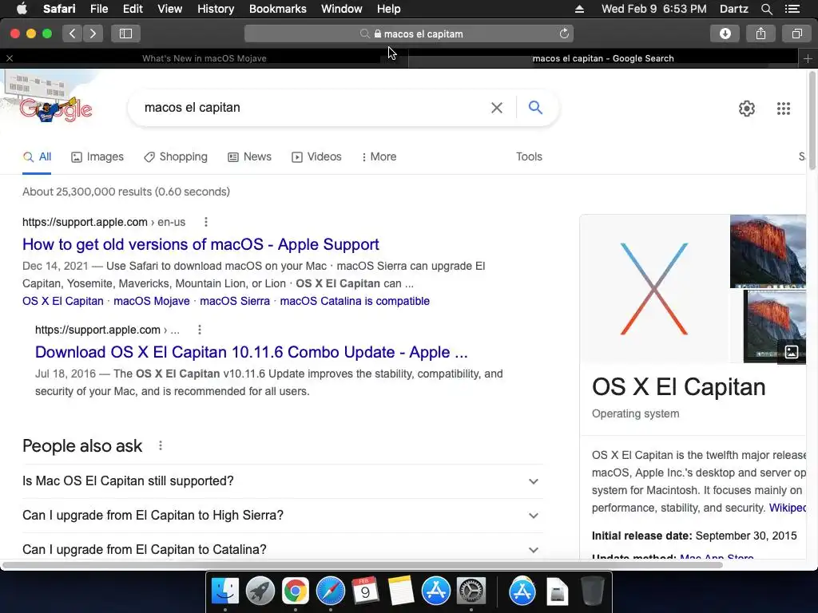Add a new tab with plus button
The image size is (818, 613).
click(x=808, y=58)
